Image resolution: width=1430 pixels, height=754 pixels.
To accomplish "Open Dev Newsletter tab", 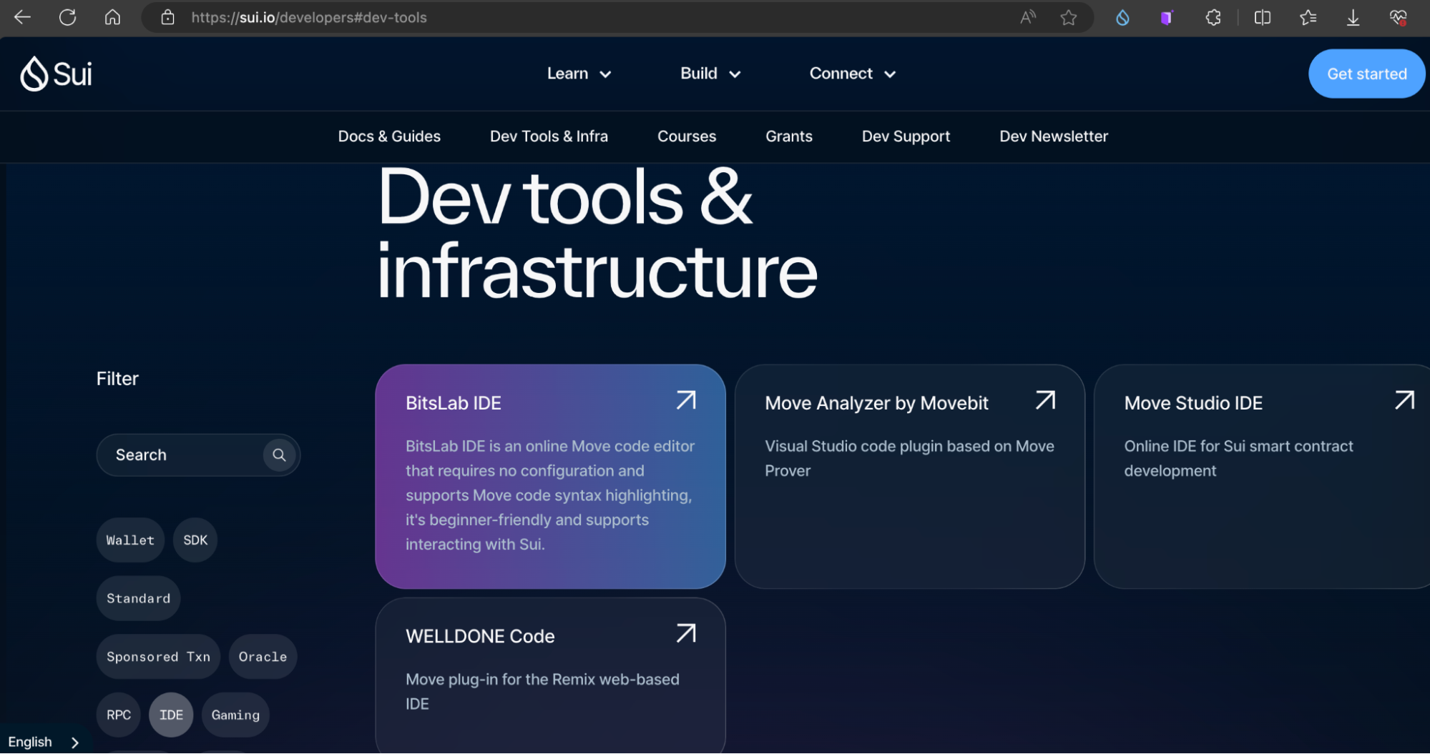I will 1054,136.
